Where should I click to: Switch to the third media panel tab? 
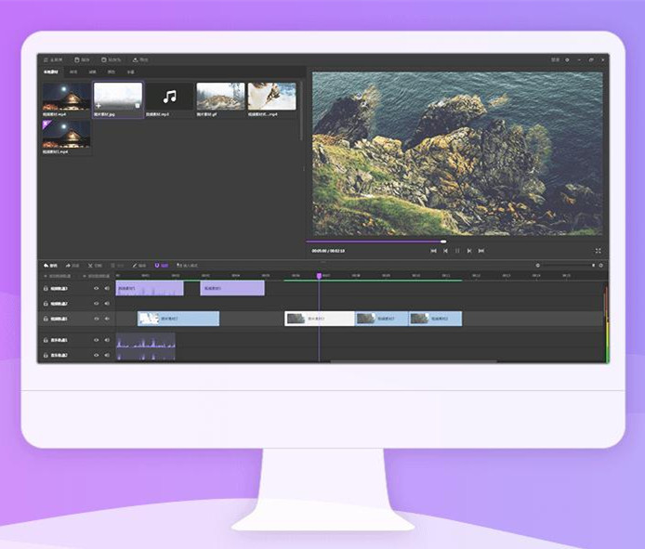[x=93, y=72]
